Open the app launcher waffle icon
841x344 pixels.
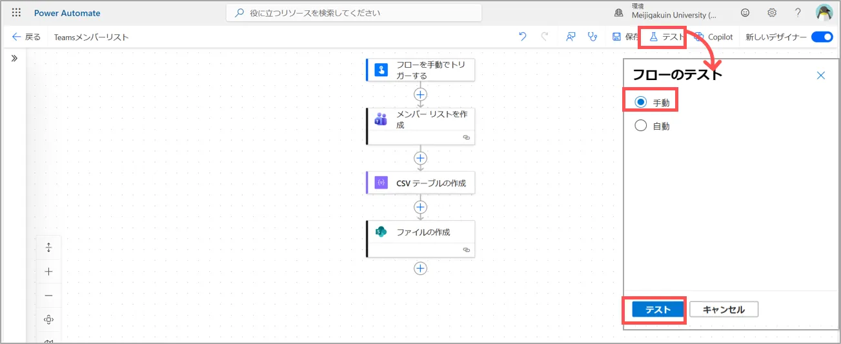point(16,13)
